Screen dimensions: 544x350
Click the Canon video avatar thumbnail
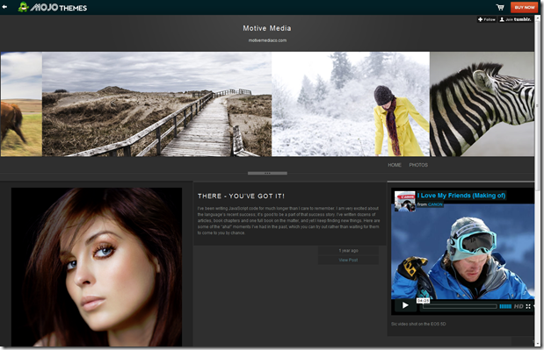point(404,201)
